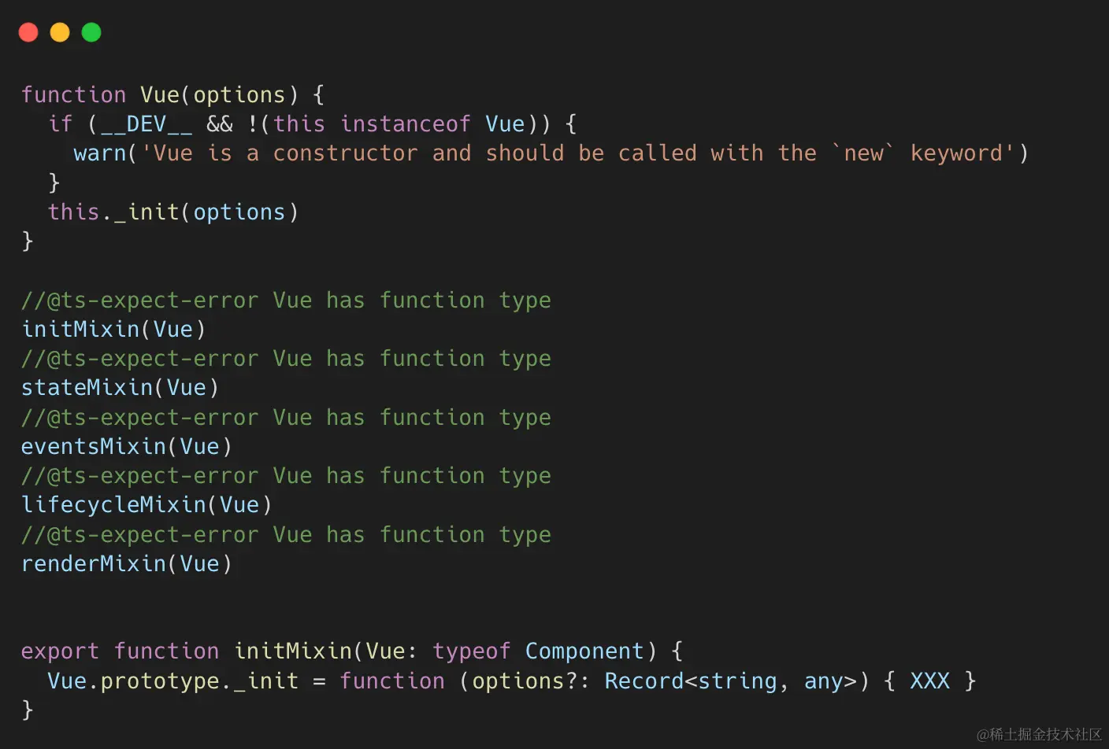Click the 稀土掘金技术社区 watermark
Image resolution: width=1109 pixels, height=749 pixels.
[1039, 734]
